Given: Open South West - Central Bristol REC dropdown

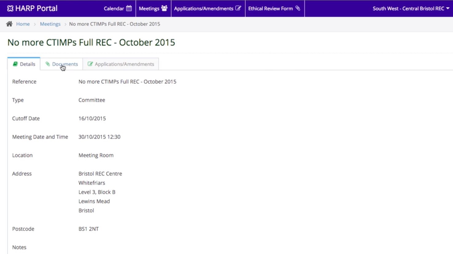Looking at the screenshot, I should pos(411,8).
